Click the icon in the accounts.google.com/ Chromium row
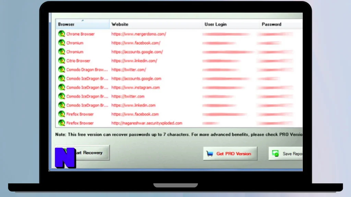 click(x=62, y=52)
